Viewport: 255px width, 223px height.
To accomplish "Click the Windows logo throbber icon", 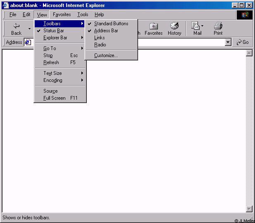I will click(x=244, y=15).
